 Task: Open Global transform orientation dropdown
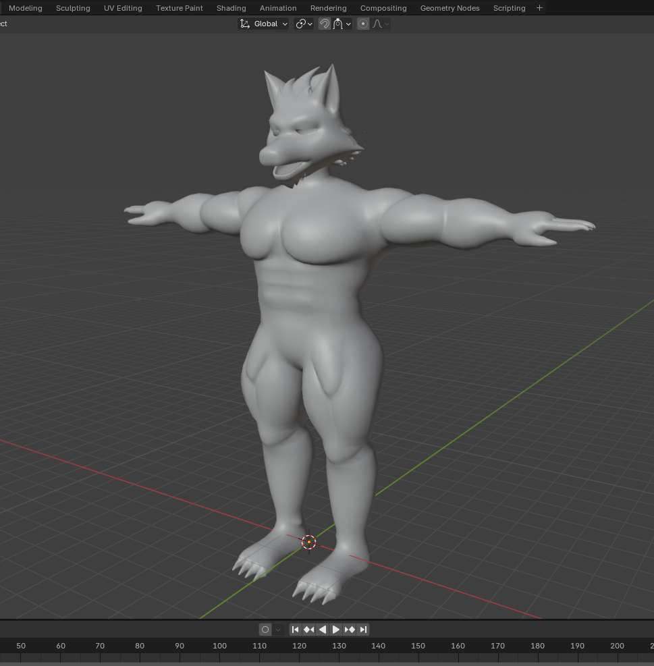[x=264, y=24]
